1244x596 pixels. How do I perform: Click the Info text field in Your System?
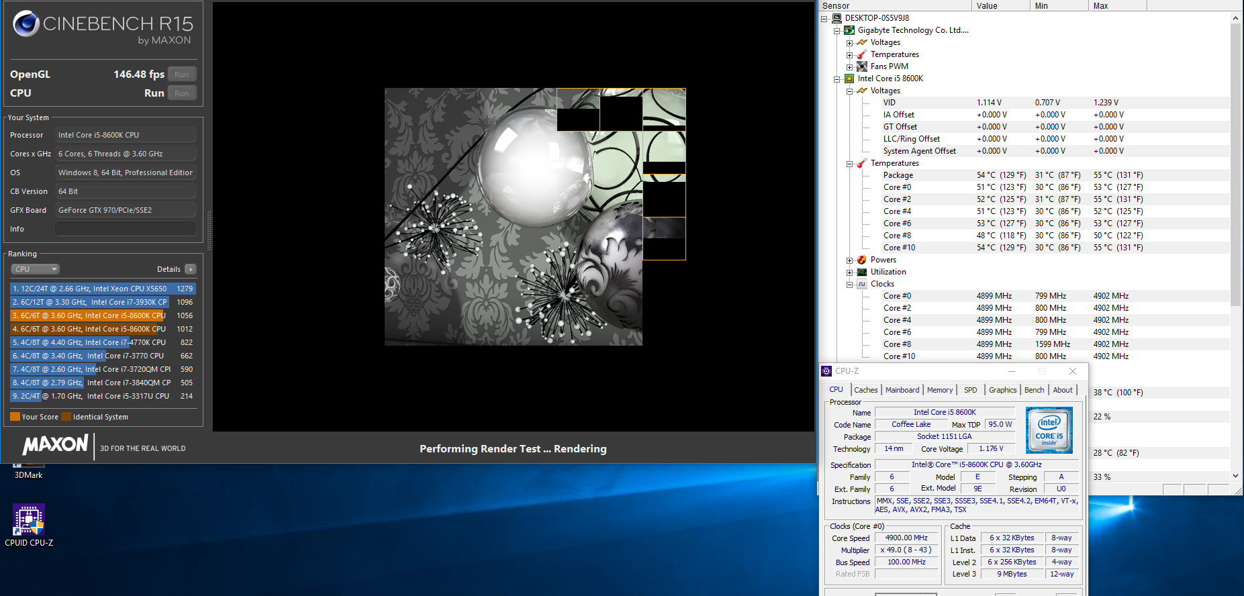coord(126,229)
